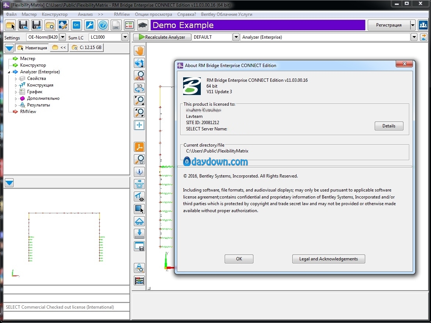Click the orange swap arrows icon at top right
Image resolution: width=431 pixels, height=323 pixels.
(x=424, y=37)
